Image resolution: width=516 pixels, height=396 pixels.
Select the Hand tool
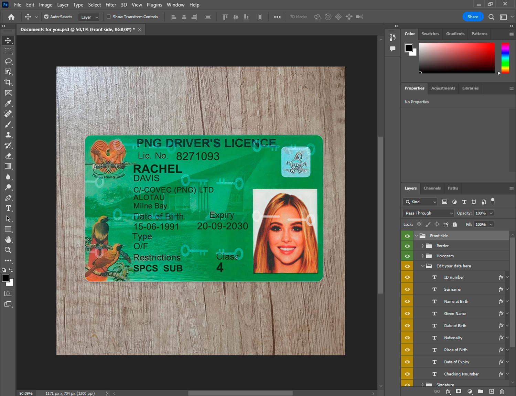[8, 239]
